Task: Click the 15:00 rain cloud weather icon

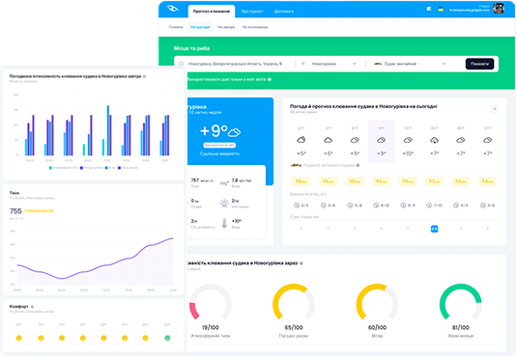Action: tap(435, 140)
